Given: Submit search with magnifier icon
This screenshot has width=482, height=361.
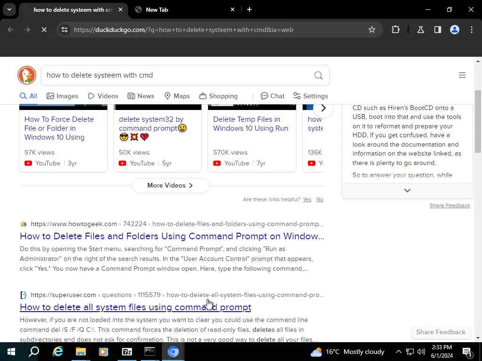Looking at the screenshot, I should pos(319,75).
